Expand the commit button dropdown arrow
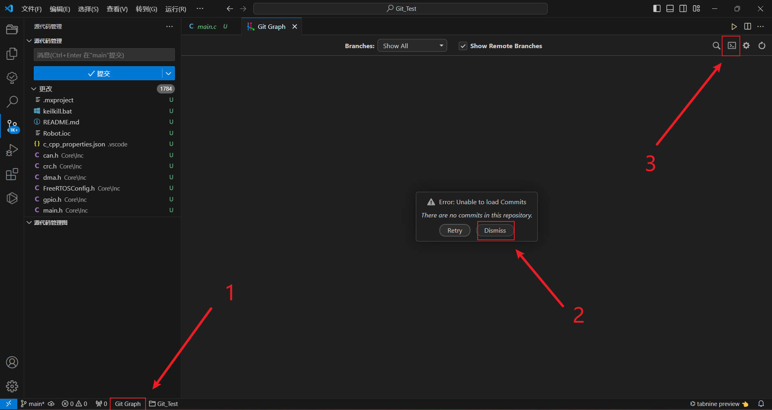772x410 pixels. (x=168, y=73)
